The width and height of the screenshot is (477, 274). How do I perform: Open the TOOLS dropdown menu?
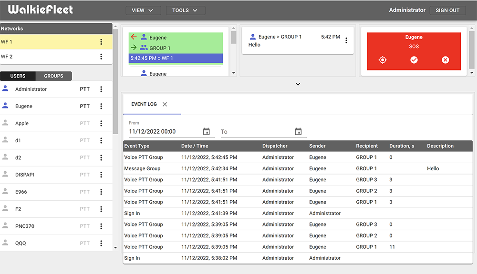(186, 10)
